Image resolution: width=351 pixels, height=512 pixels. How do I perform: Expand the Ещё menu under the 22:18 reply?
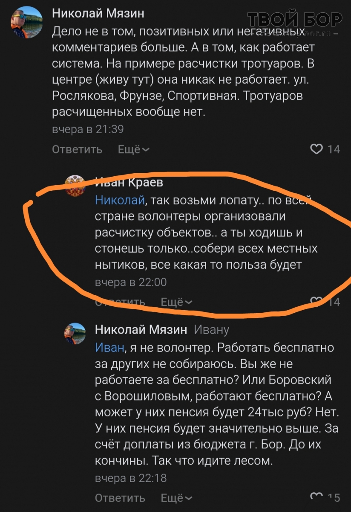point(176,498)
